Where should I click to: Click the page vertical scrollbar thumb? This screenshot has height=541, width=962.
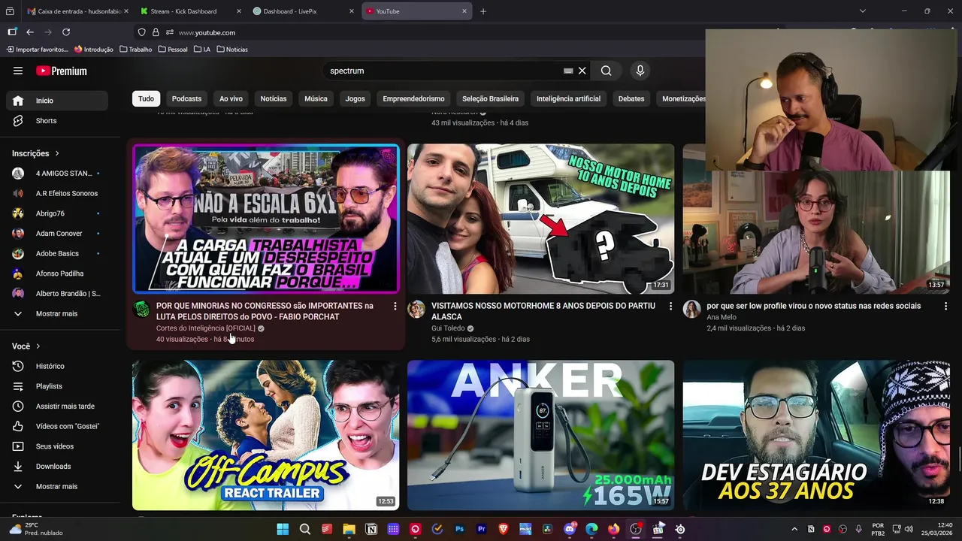[960, 460]
